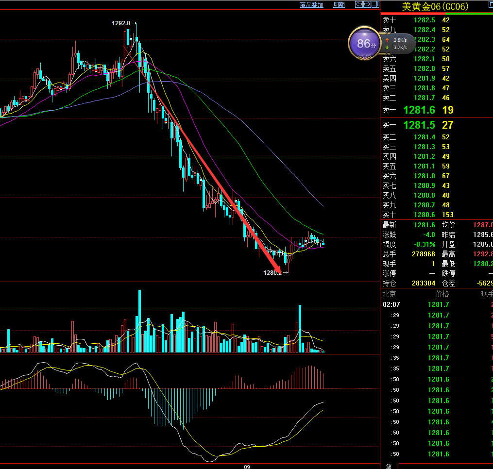The height and width of the screenshot is (469, 493).
Task: Click the 最高 high price label
Action: [448, 254]
